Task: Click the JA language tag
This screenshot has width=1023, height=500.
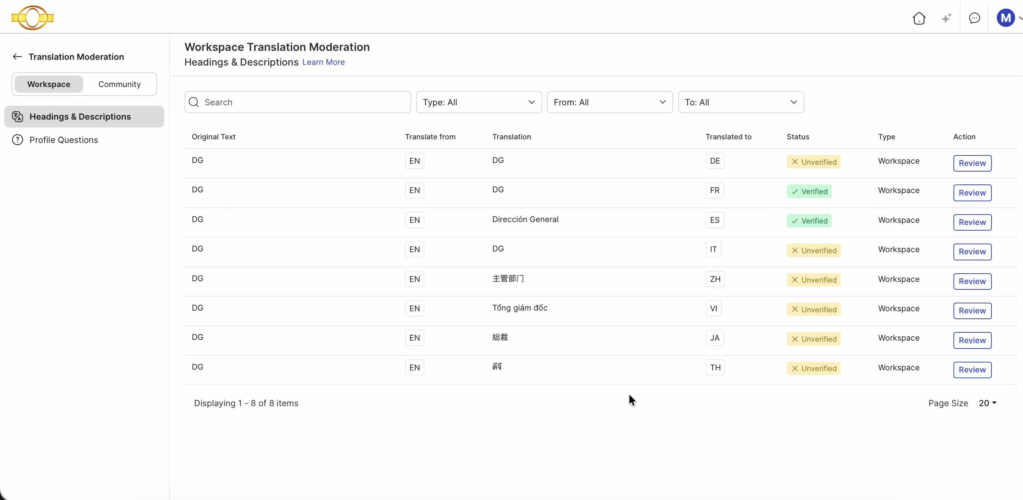Action: (714, 338)
